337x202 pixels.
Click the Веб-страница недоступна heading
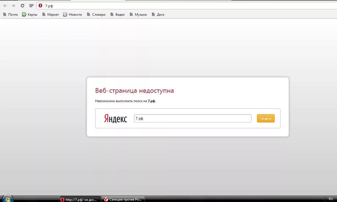coord(135,91)
